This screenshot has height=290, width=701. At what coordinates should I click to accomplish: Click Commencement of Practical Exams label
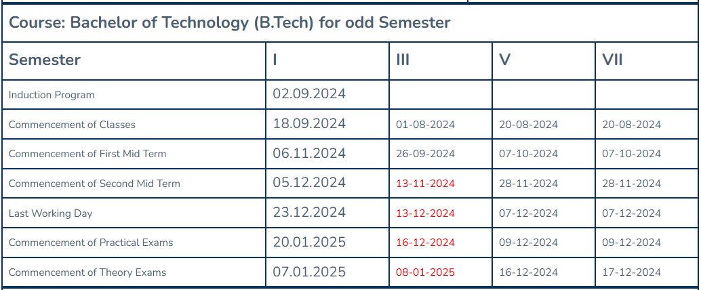pos(91,243)
